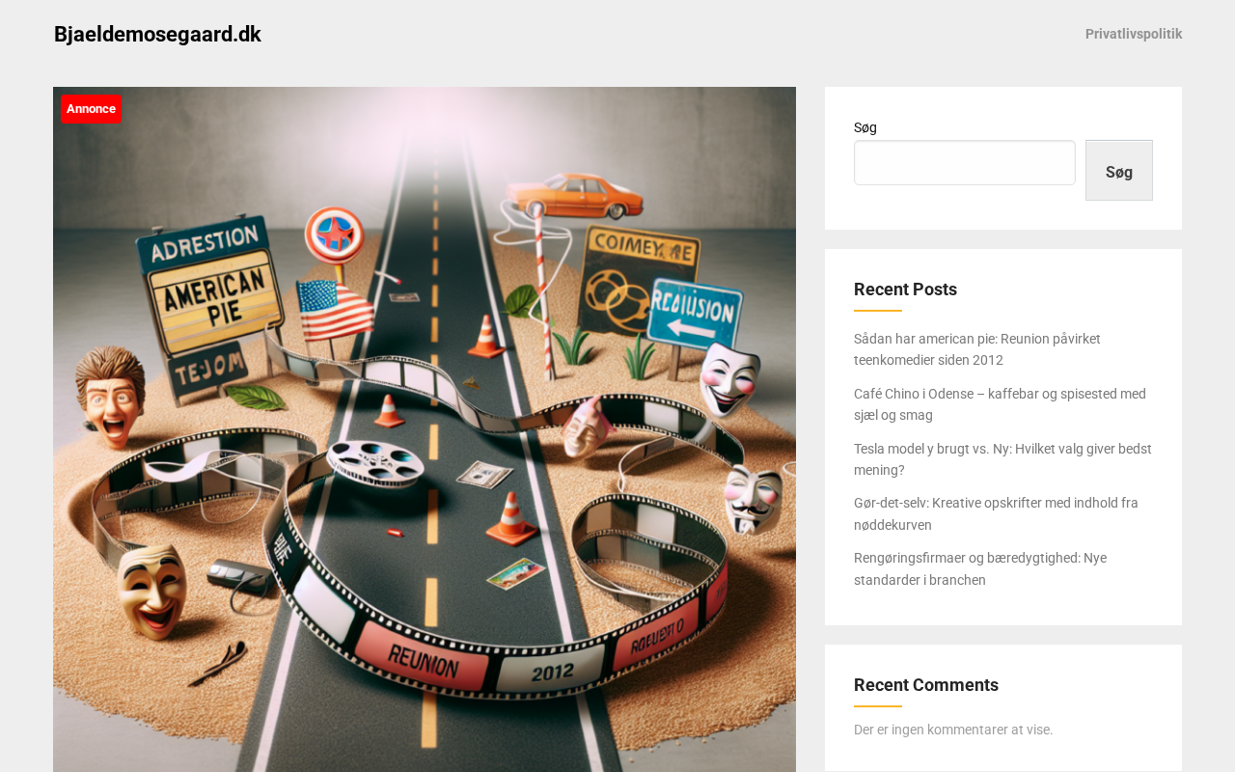Click the Recent Posts heading

coord(905,289)
